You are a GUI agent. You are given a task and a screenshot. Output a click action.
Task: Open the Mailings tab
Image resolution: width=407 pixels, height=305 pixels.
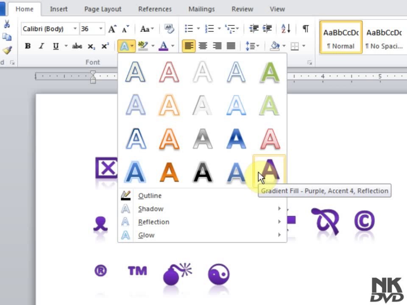pos(202,9)
